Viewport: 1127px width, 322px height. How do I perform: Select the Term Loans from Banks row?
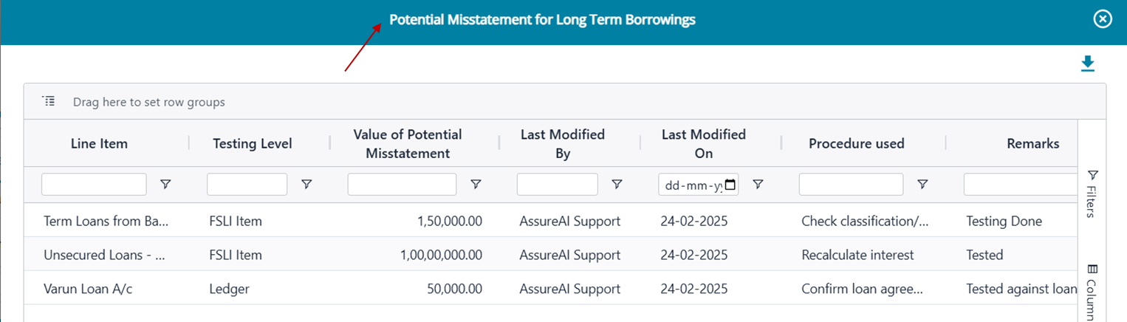click(107, 221)
